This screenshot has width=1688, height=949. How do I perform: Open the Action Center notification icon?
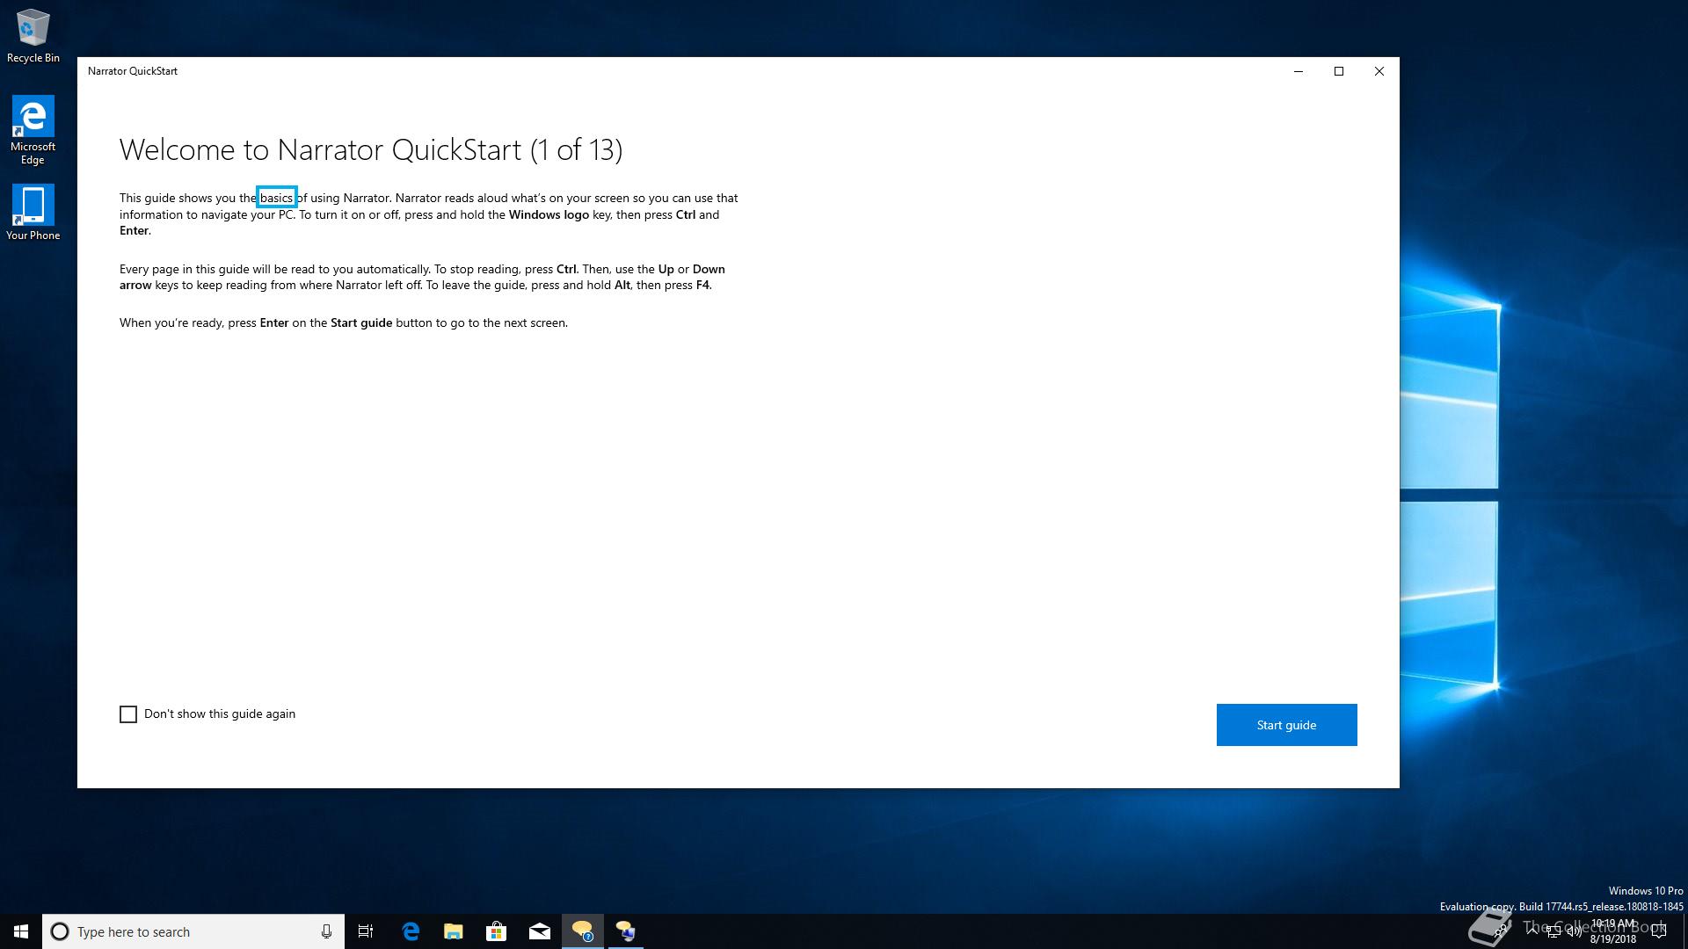coord(1659,931)
